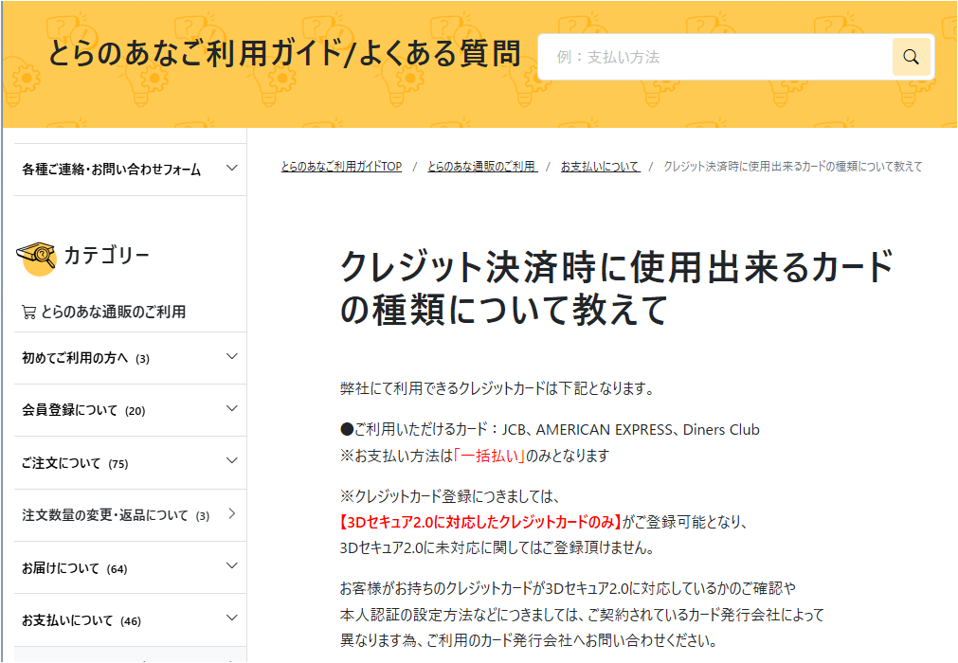Open the とらのあな通販のご利用 breadcrumb link

coord(481,167)
